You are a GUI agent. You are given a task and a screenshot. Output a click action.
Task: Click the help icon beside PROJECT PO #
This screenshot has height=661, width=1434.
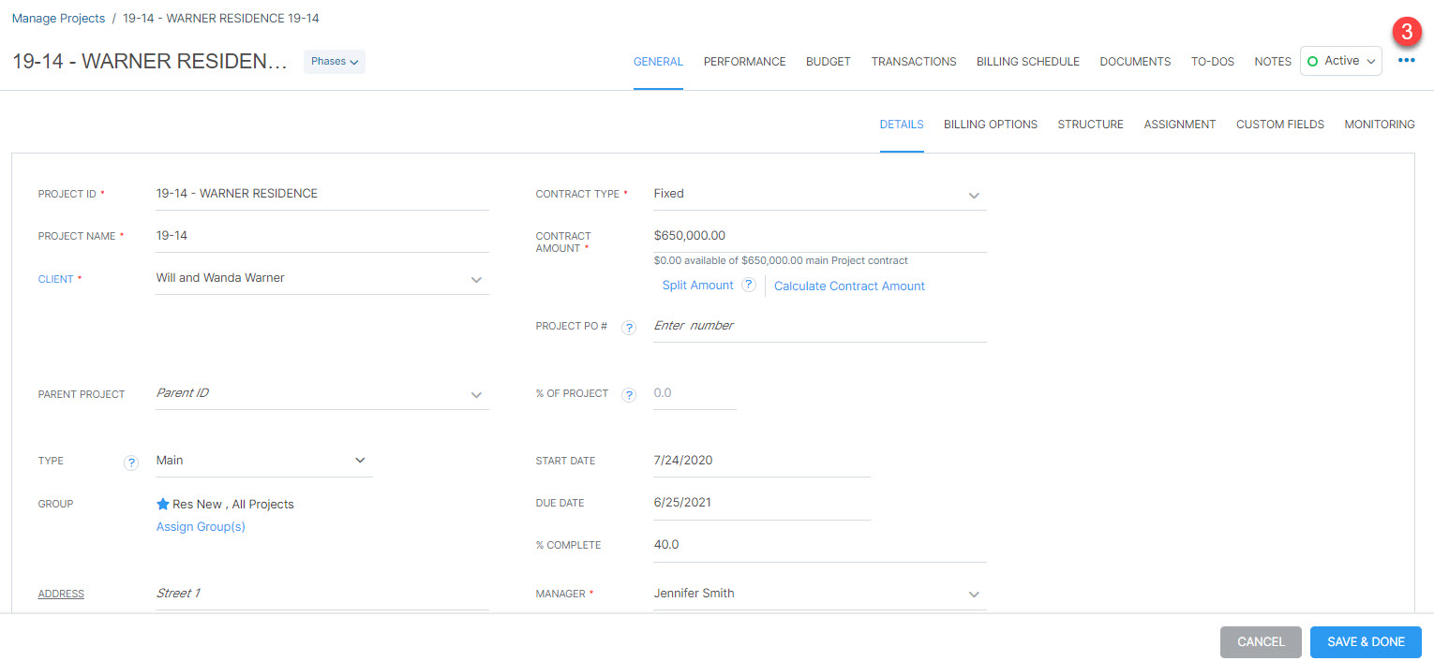click(x=628, y=327)
